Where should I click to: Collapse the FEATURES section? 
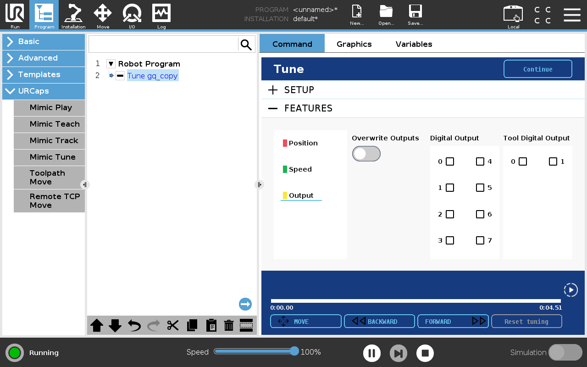(273, 108)
